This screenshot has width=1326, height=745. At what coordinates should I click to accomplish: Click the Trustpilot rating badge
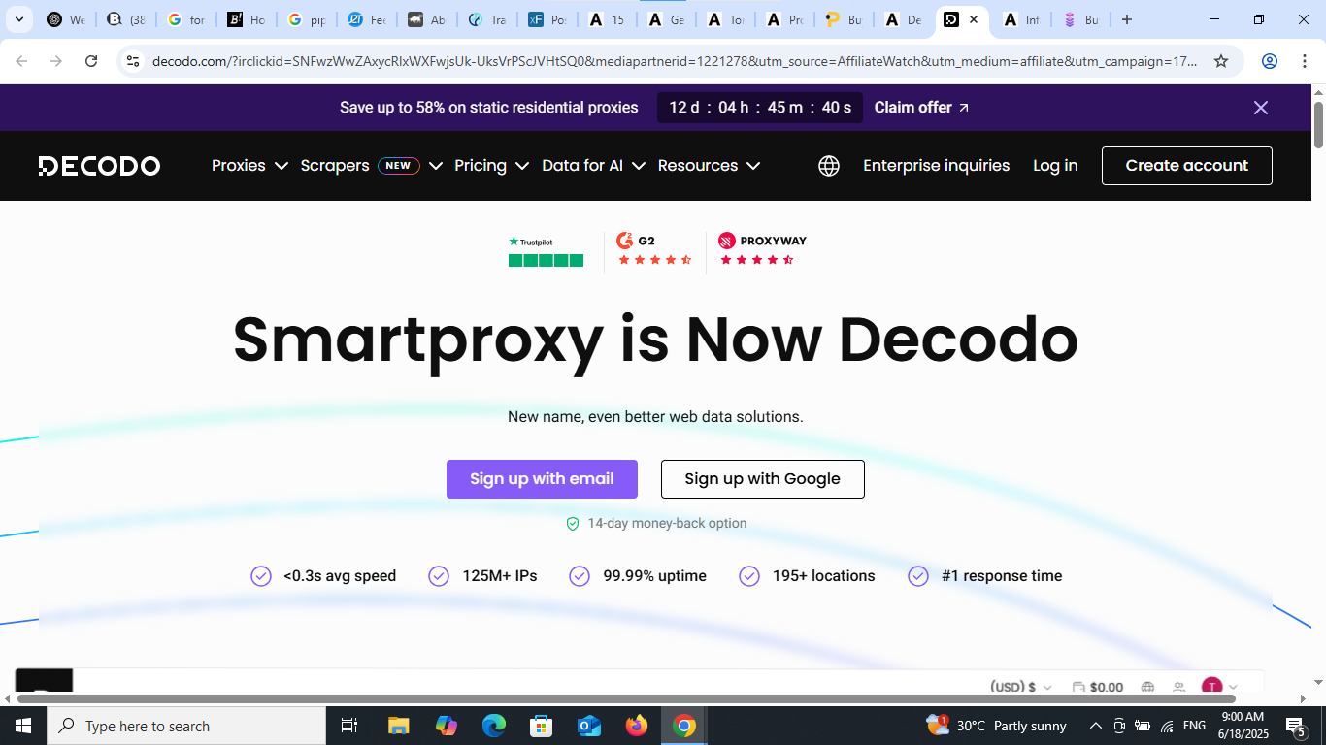546,251
